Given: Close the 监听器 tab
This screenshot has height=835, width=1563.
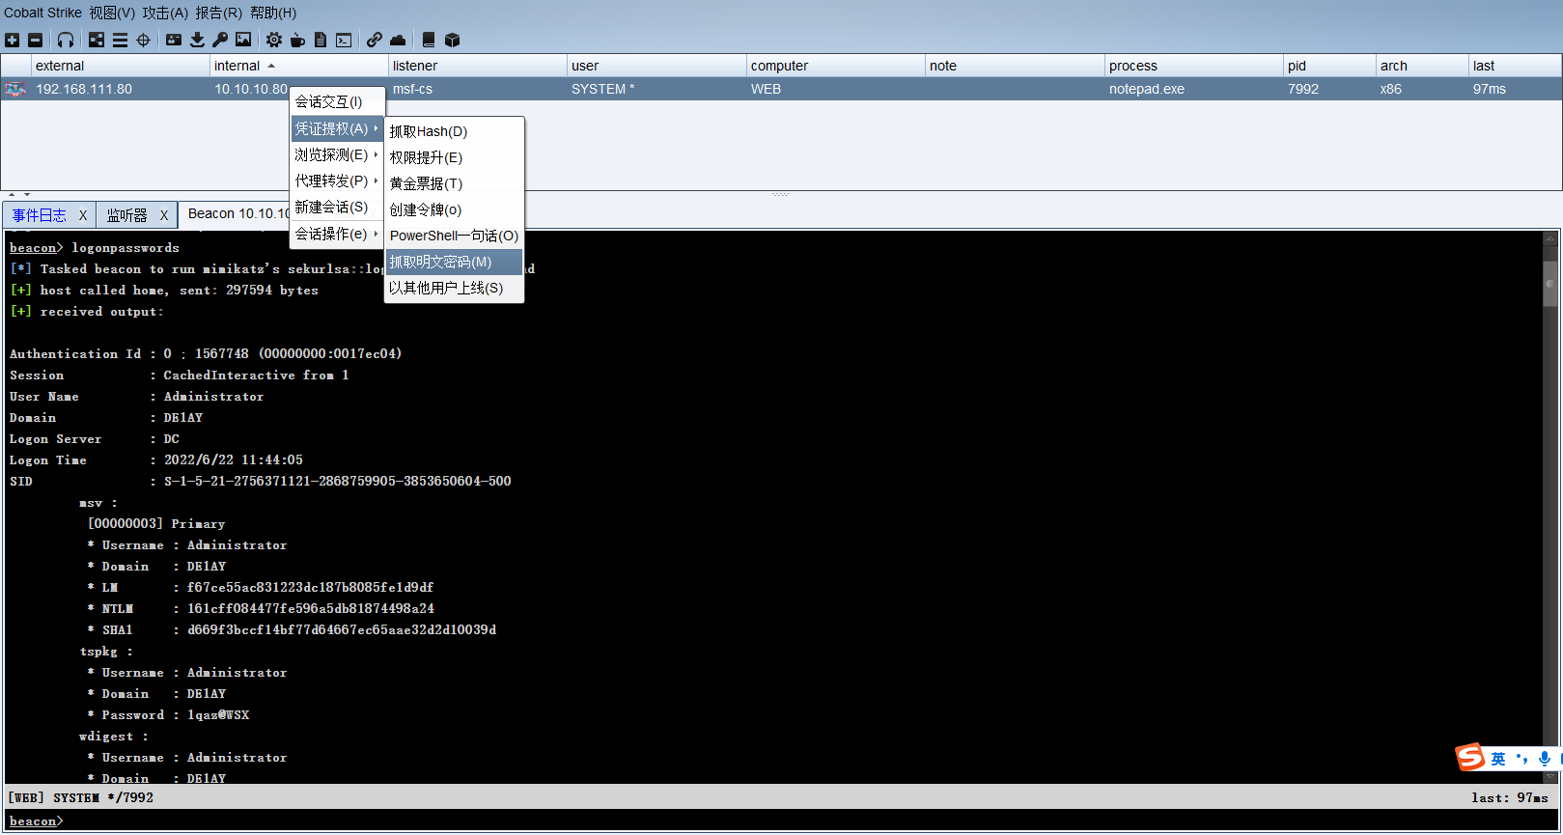Looking at the screenshot, I should 164,215.
